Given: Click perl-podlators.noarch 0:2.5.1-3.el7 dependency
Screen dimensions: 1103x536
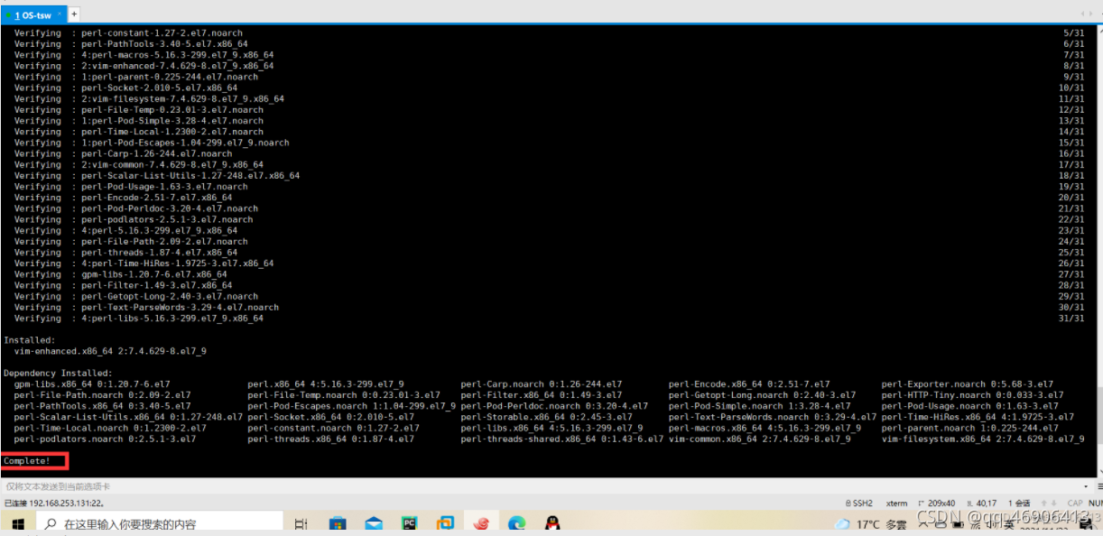Looking at the screenshot, I should click(105, 439).
